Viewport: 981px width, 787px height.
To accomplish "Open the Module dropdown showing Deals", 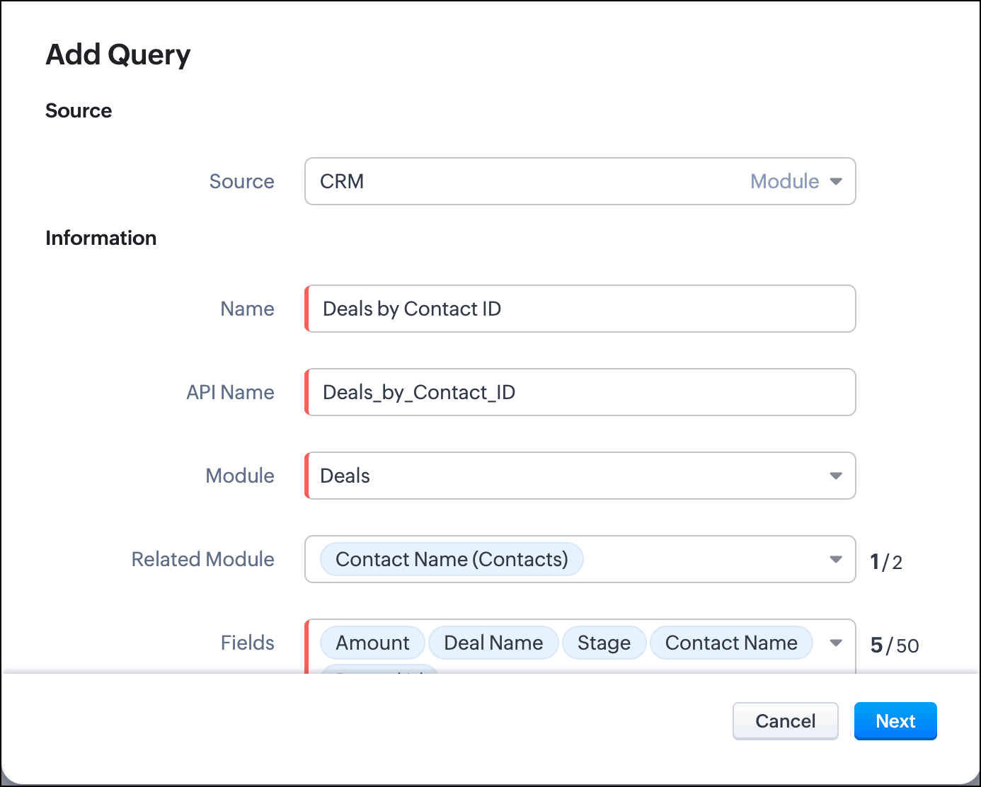I will coord(566,476).
